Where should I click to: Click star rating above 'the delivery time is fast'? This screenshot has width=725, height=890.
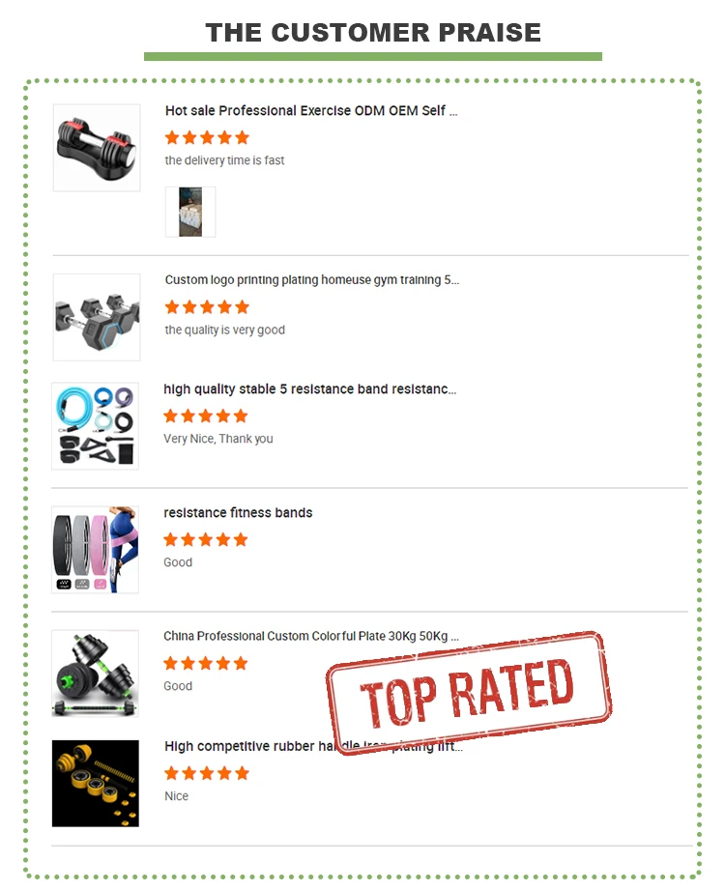[x=207, y=137]
